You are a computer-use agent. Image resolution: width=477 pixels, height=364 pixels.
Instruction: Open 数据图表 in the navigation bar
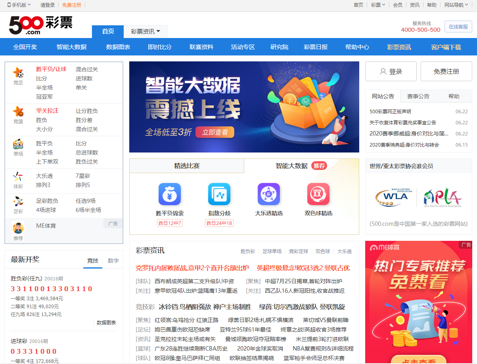[x=118, y=47]
